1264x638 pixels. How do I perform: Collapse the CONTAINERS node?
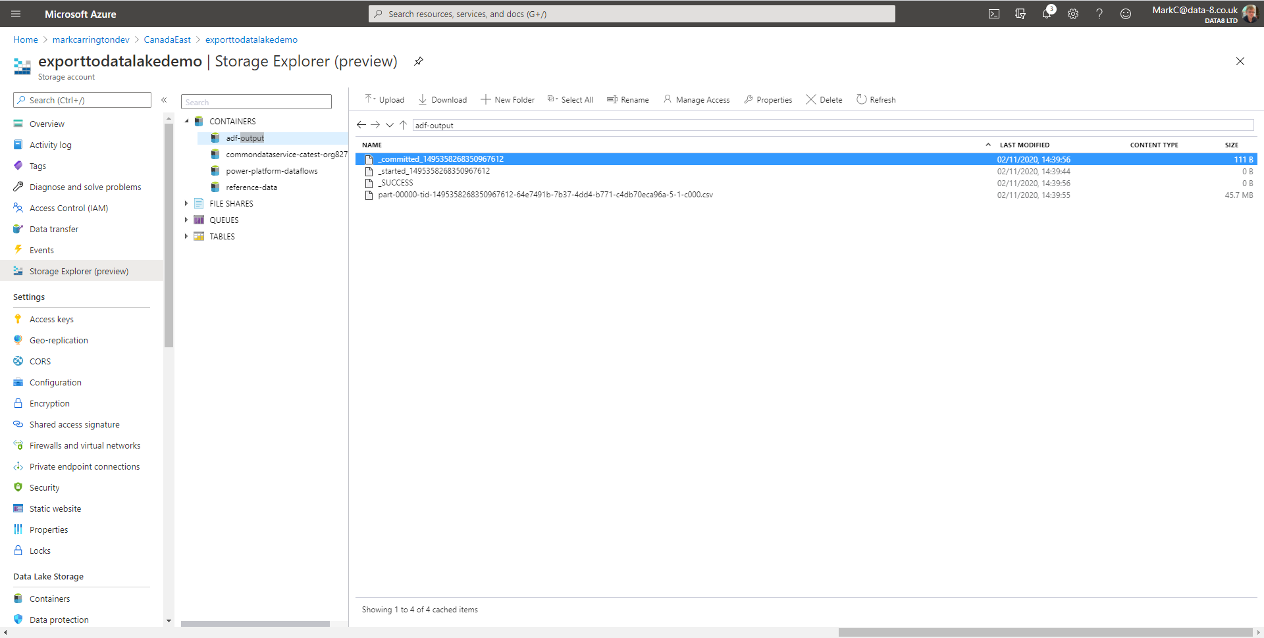(187, 121)
